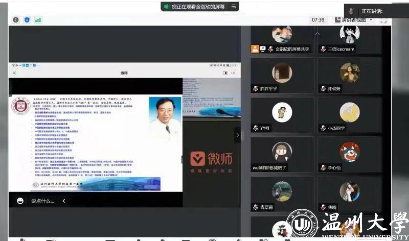Click the emoji smiley icon in chat bar
The height and width of the screenshot is (241, 409).
pos(20,201)
